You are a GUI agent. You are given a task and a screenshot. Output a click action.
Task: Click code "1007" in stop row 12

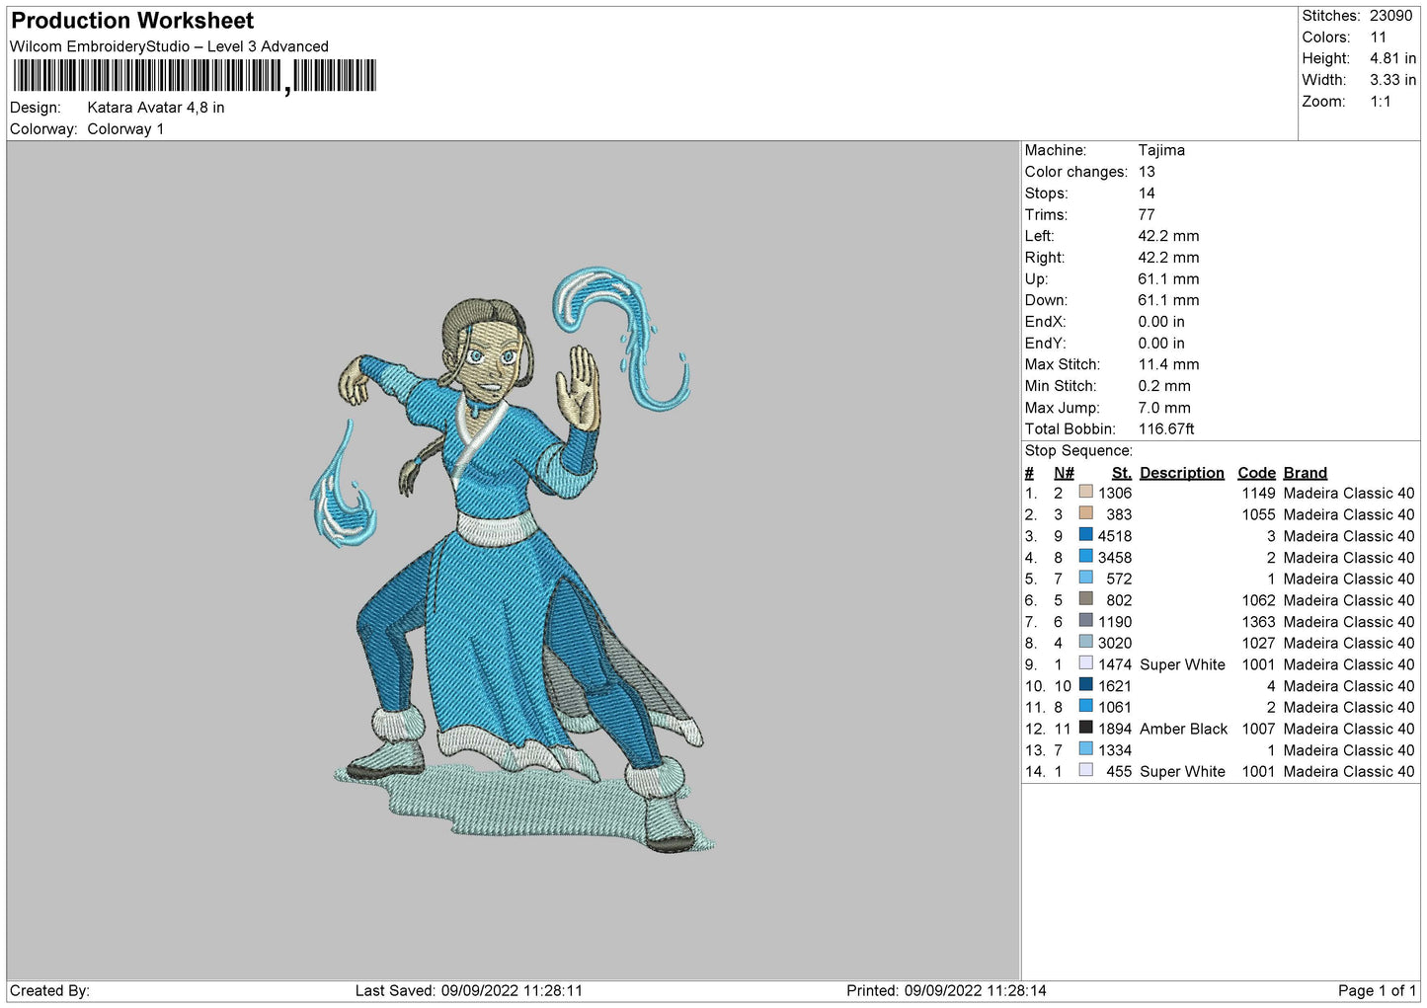pyautogui.click(x=1259, y=729)
